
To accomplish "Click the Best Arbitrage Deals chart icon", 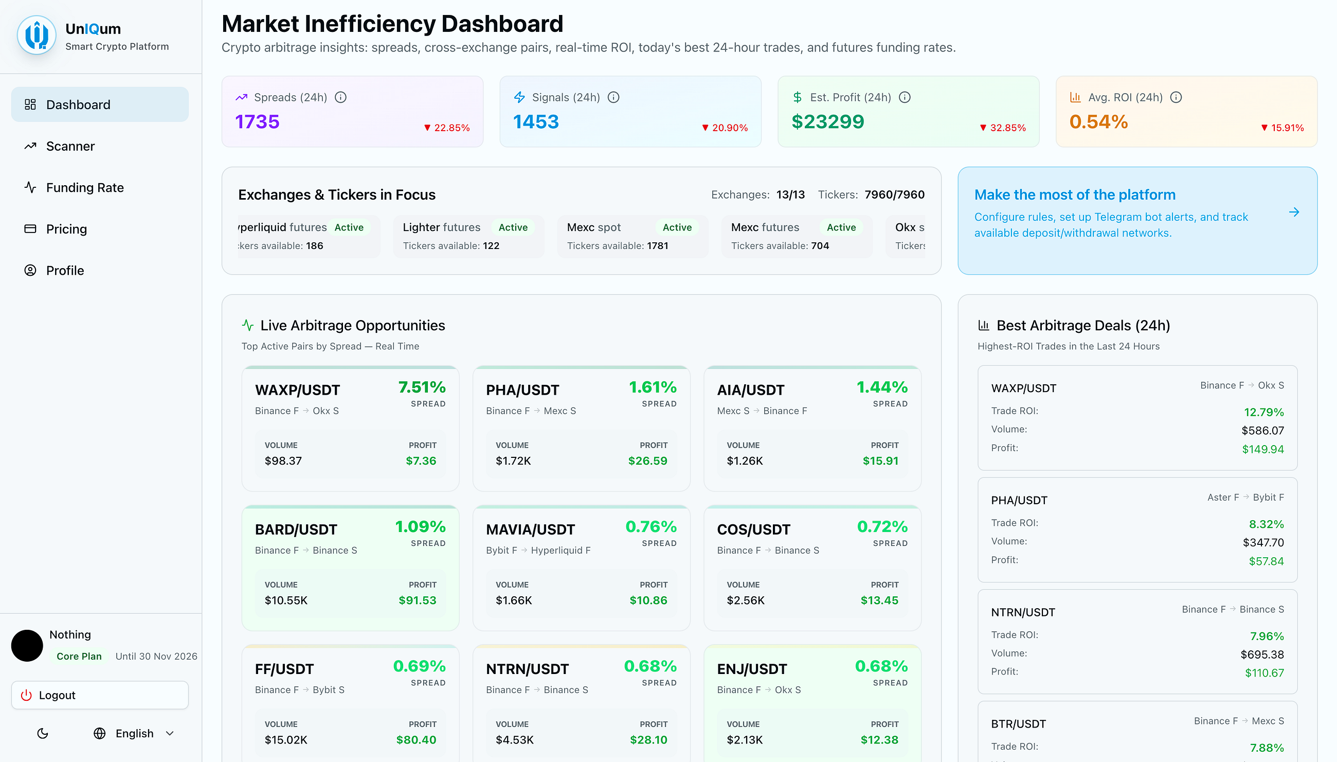I will [984, 325].
